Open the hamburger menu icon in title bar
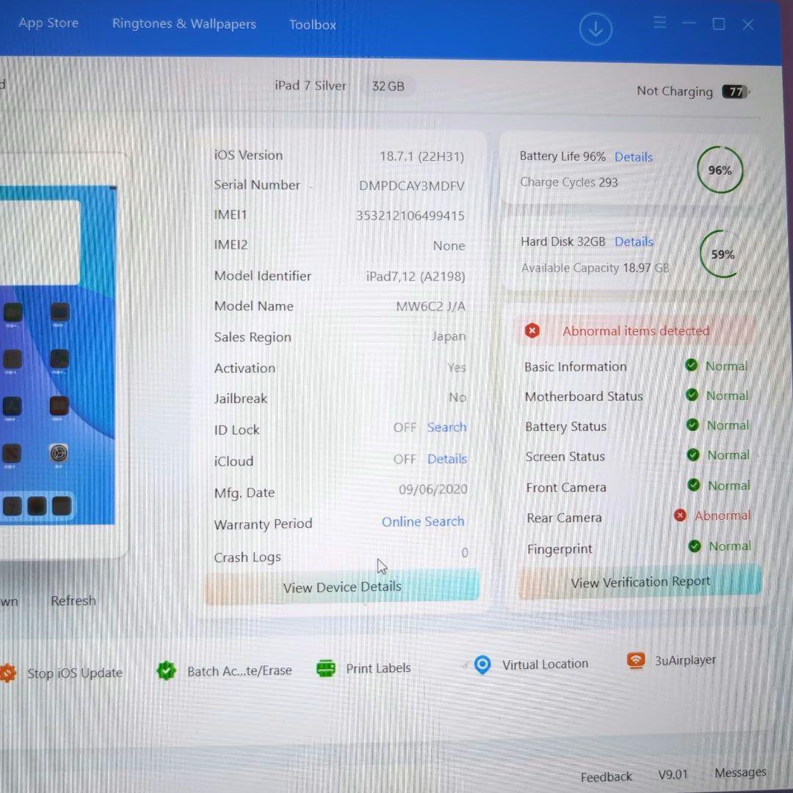The image size is (793, 793). click(x=659, y=22)
